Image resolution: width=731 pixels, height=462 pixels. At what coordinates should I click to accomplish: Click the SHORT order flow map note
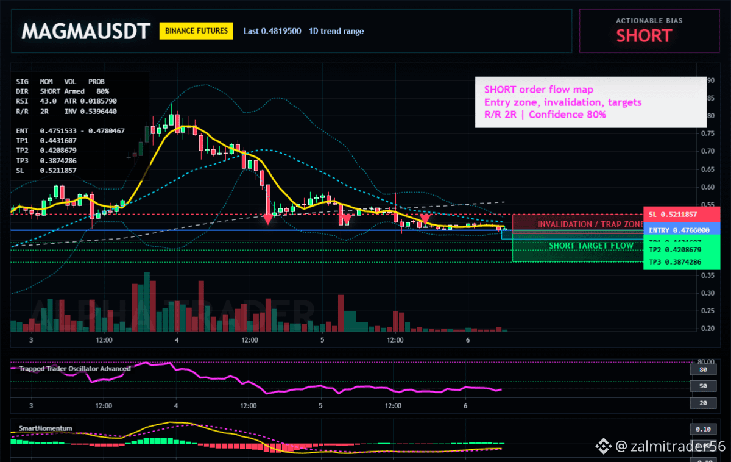tap(539, 90)
